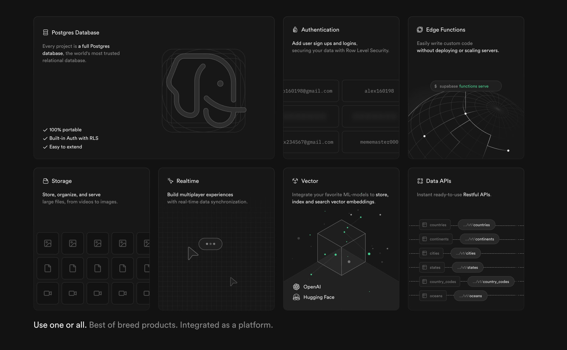The image size is (567, 350).
Task: Click the cities table chip
Action: click(x=431, y=253)
